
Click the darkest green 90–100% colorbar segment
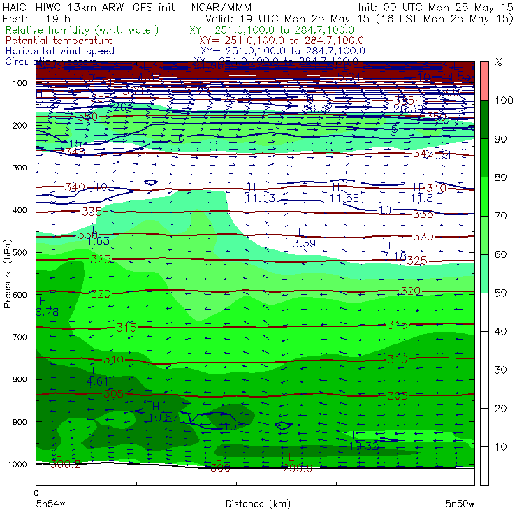[484, 119]
